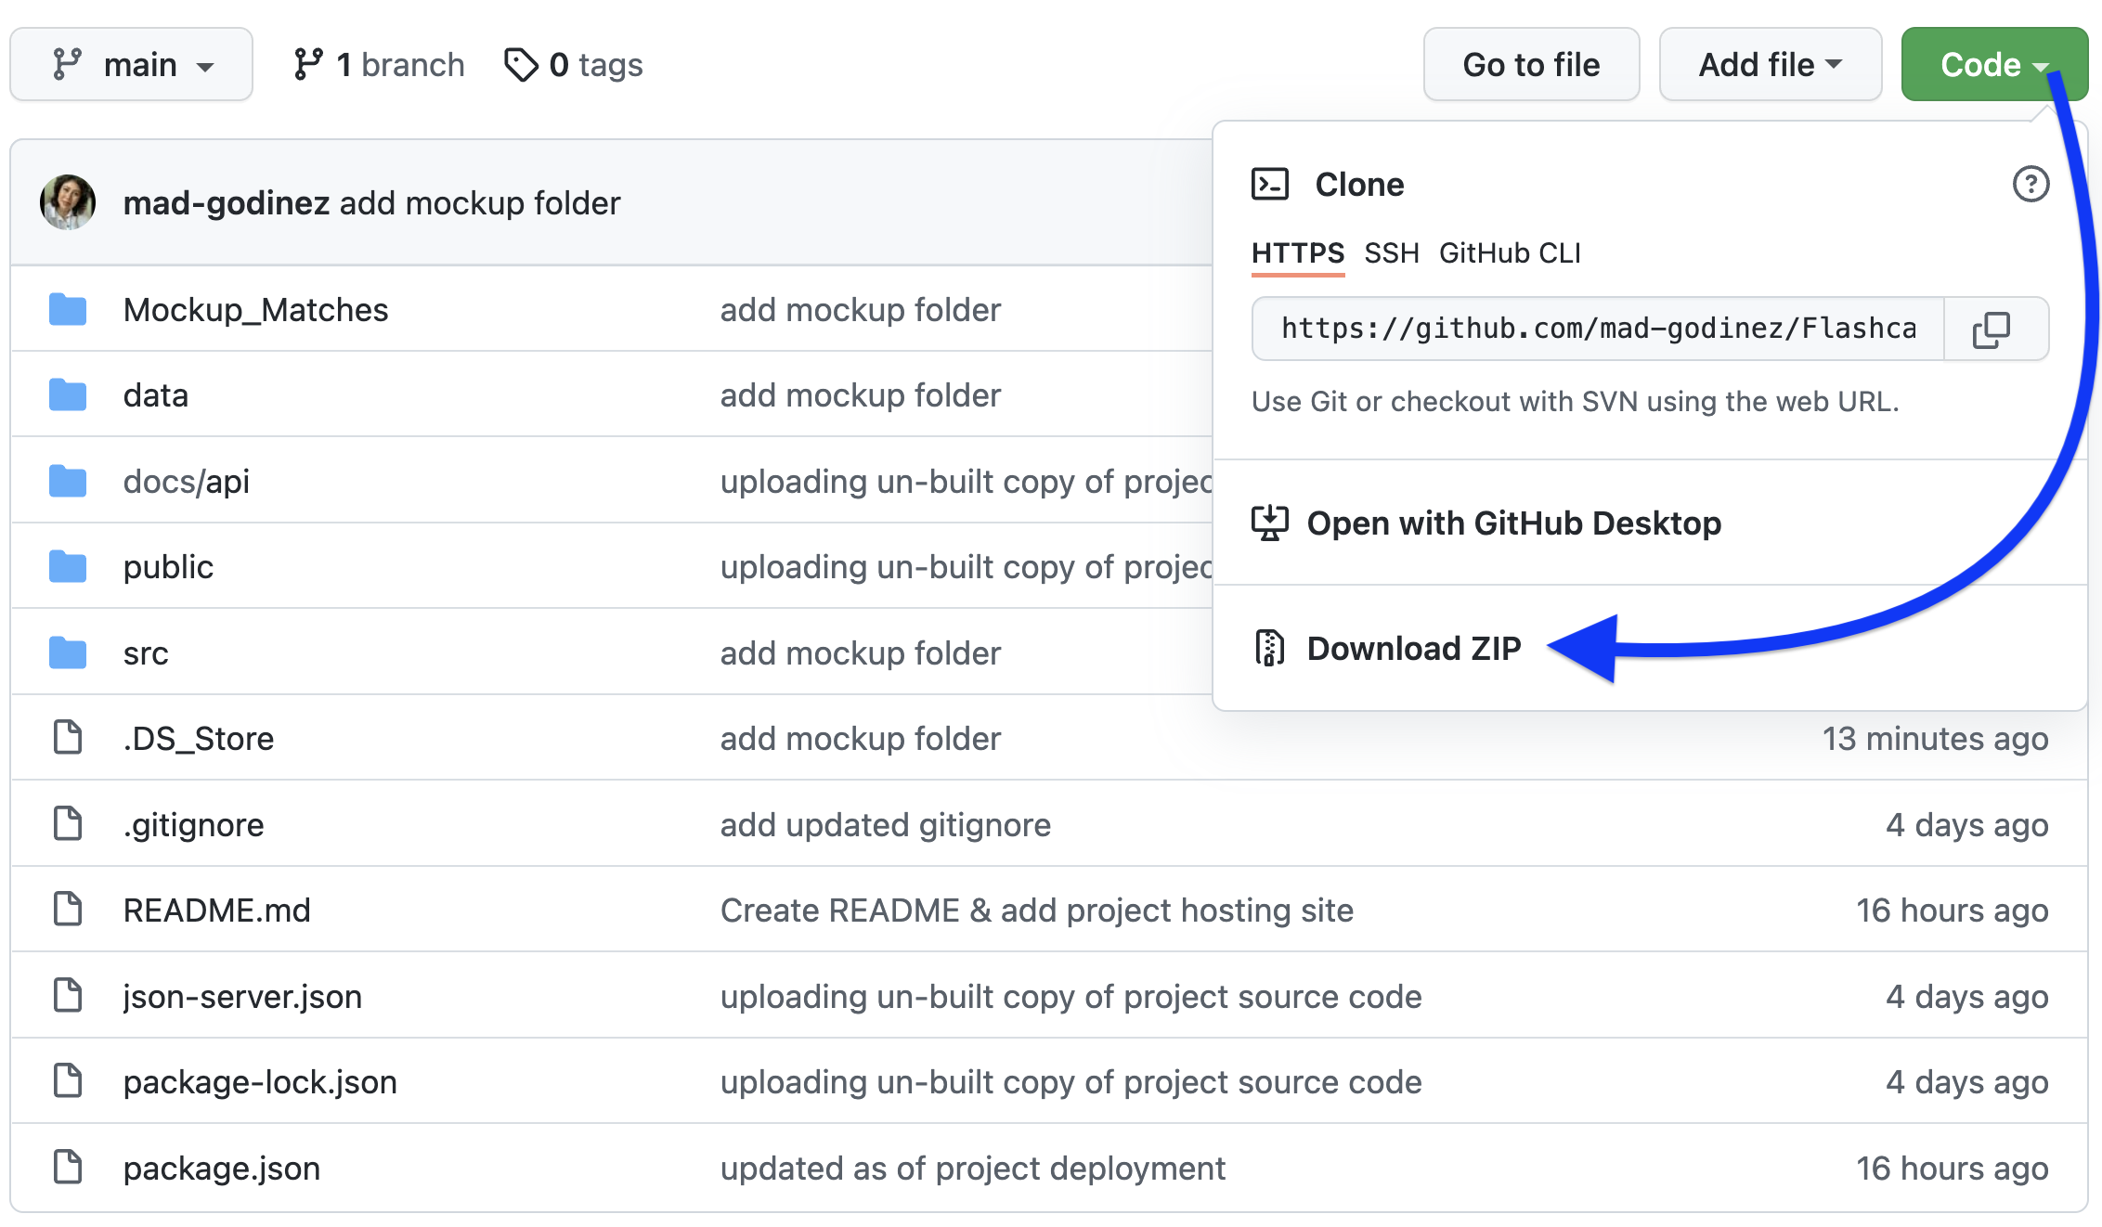Click the GitHub Desktop download icon
The height and width of the screenshot is (1227, 2102).
click(x=1270, y=523)
